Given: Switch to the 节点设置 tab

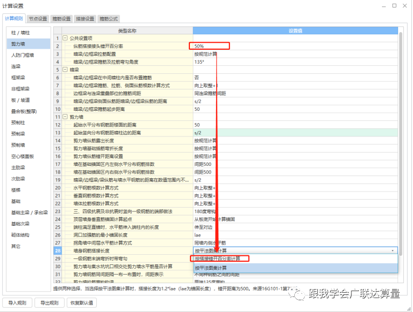Looking at the screenshot, I should (38, 19).
